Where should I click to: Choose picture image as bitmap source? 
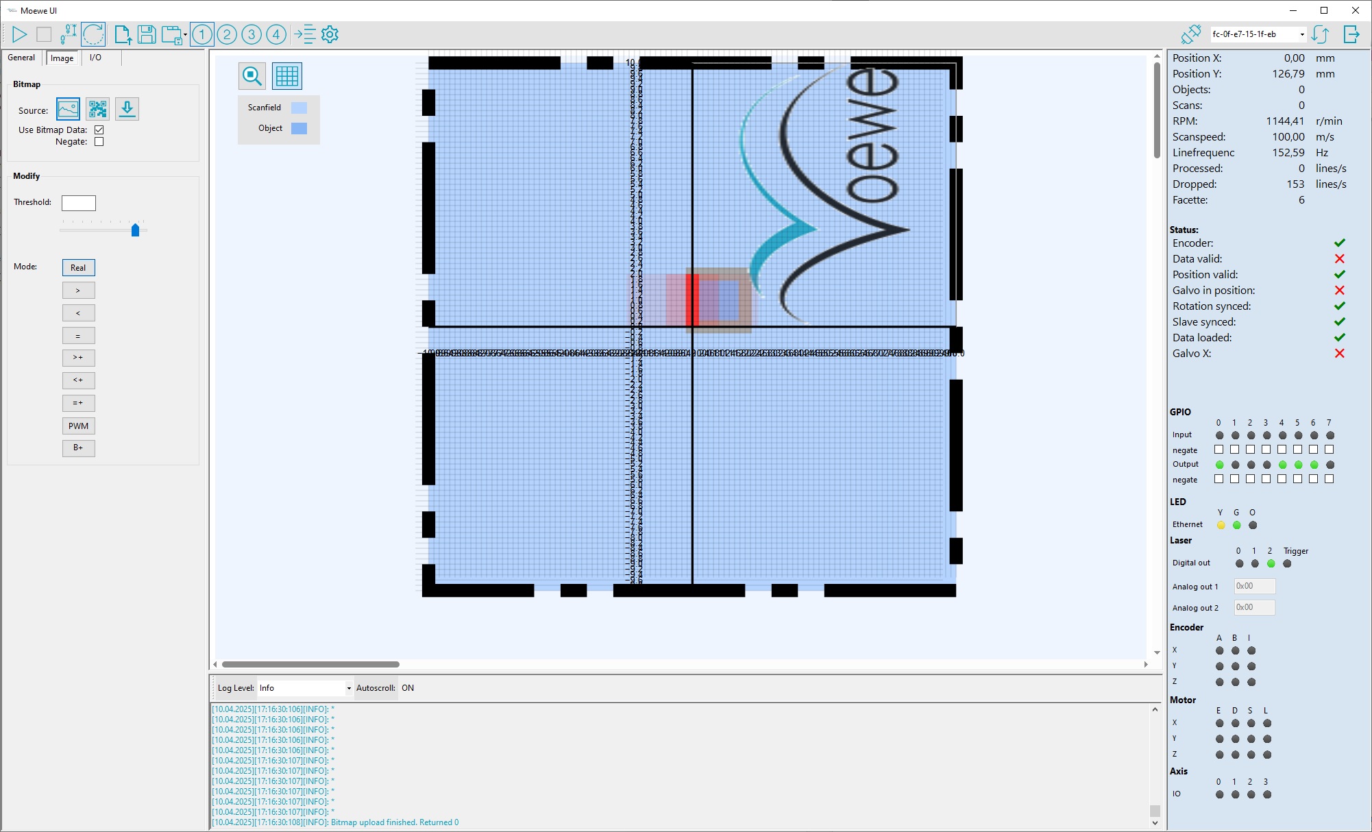coord(68,109)
